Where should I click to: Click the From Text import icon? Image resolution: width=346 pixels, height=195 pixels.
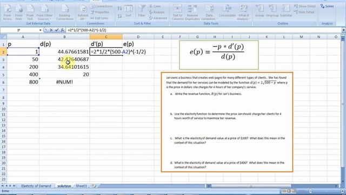point(30,12)
